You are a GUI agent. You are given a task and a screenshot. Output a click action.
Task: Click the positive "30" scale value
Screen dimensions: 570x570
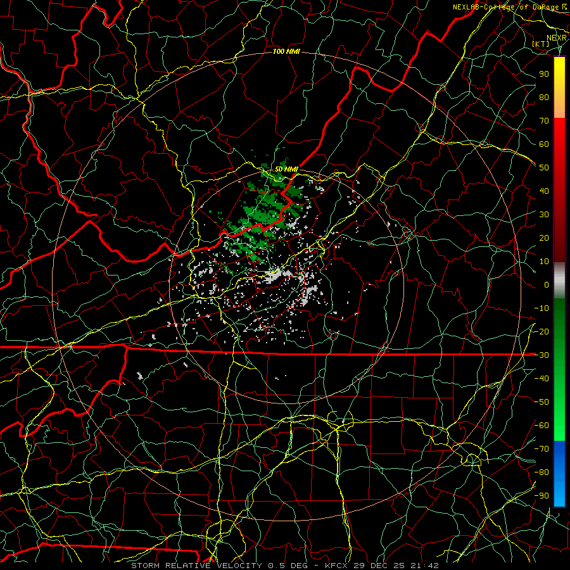pos(544,215)
